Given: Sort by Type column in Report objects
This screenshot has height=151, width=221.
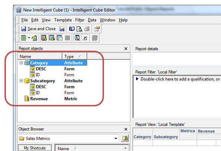Looking at the screenshot, I should (75, 57).
